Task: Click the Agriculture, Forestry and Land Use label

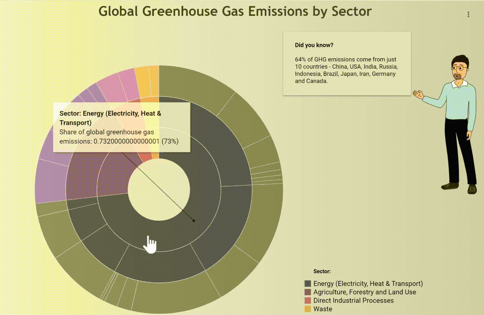Action: click(x=364, y=292)
